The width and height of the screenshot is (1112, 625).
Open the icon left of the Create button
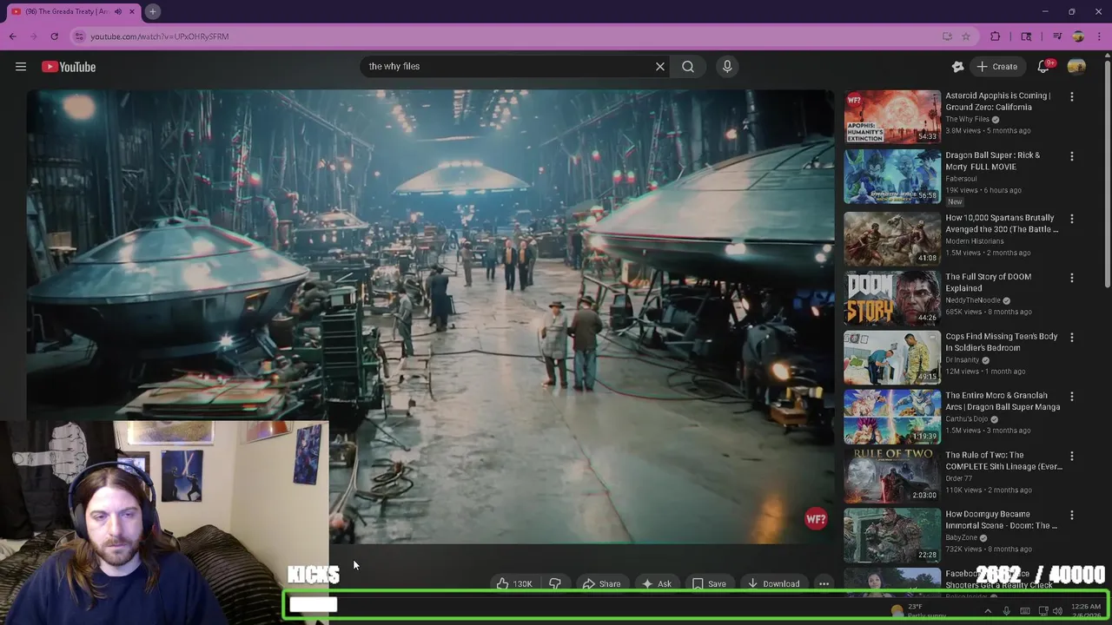(x=957, y=67)
